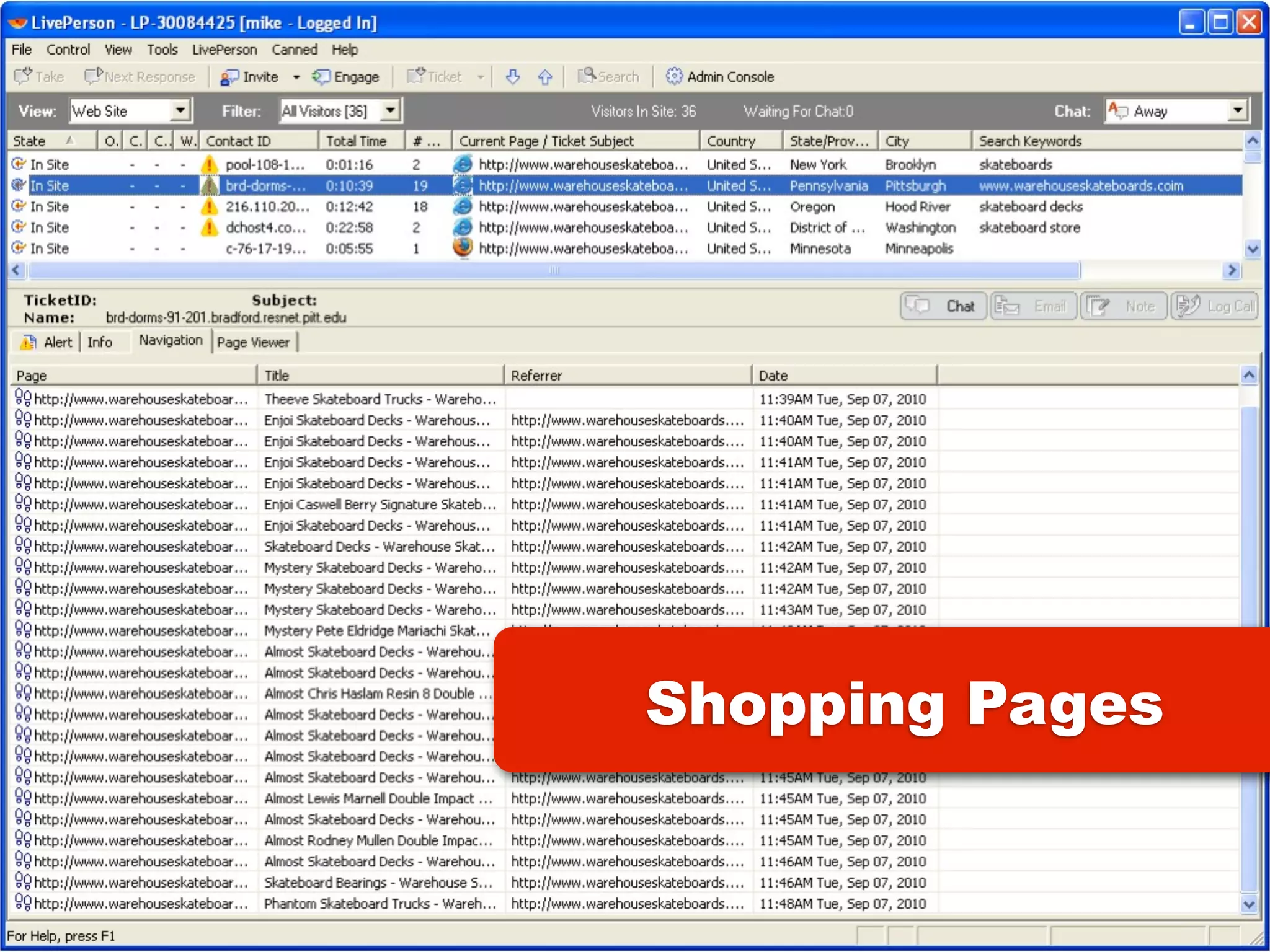Screen dimensions: 1270x952
Task: Sort by Search Keywords column header
Action: tap(1108, 141)
